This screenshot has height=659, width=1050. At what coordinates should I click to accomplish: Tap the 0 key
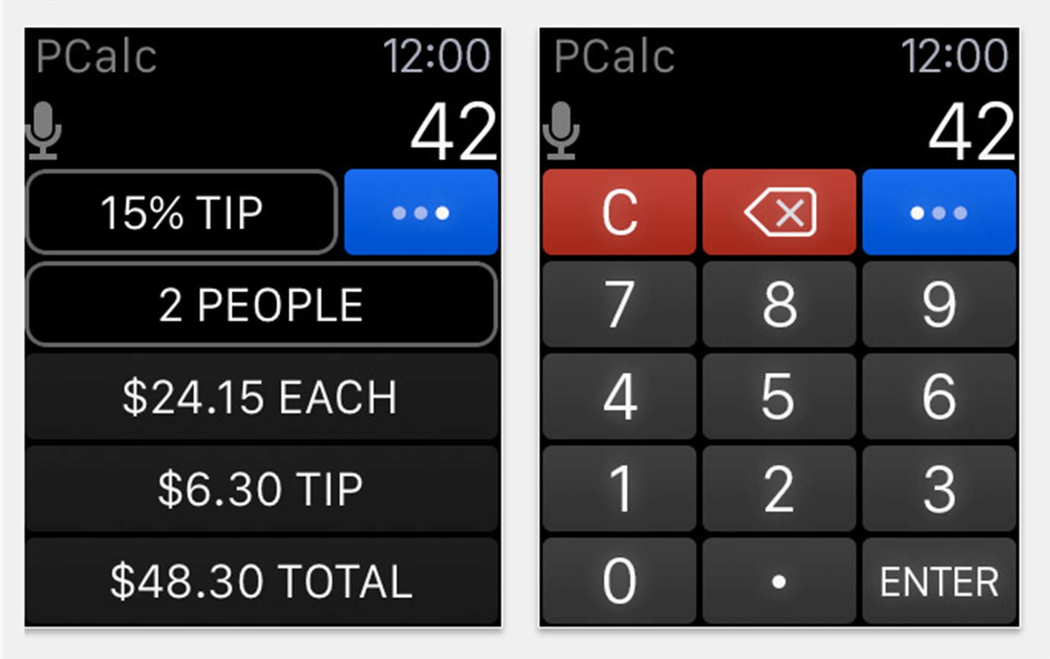click(x=619, y=581)
